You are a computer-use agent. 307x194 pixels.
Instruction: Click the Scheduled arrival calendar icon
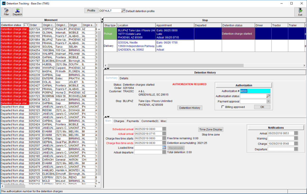coord(164,129)
